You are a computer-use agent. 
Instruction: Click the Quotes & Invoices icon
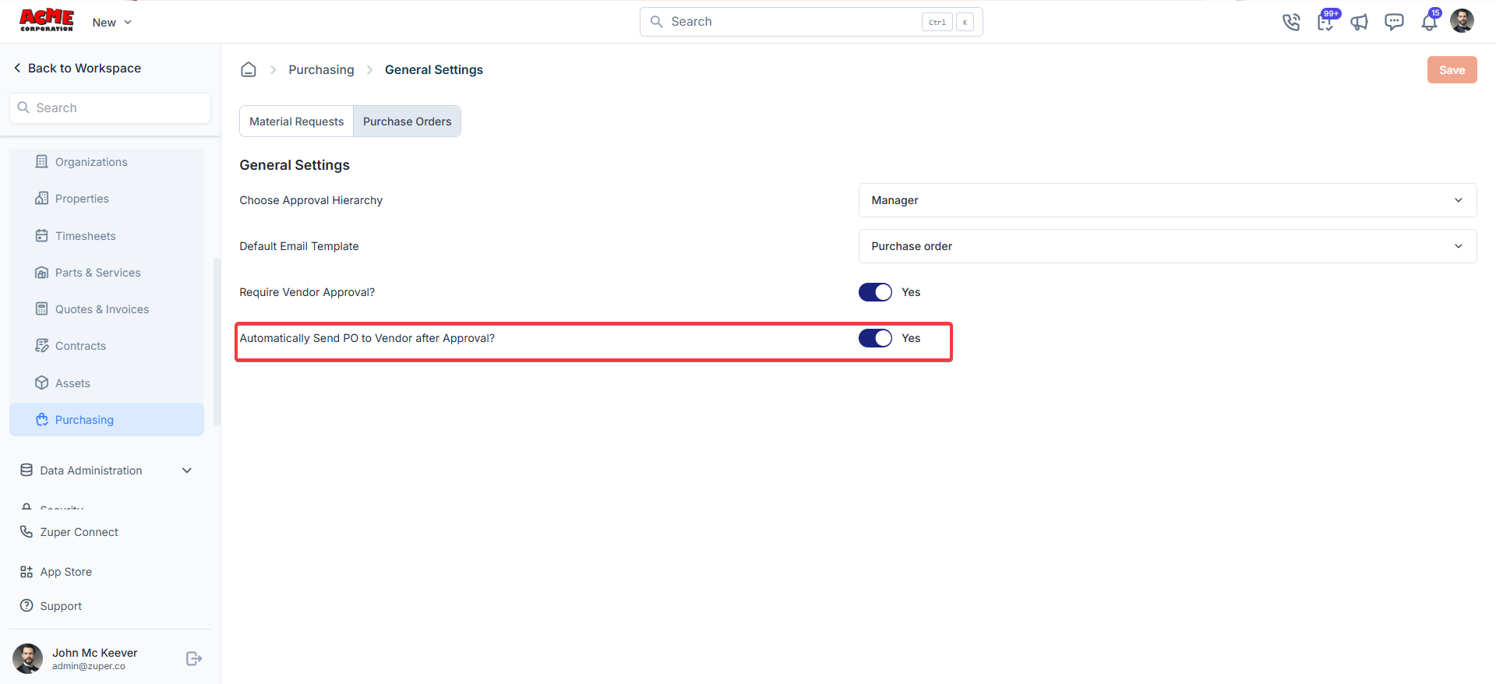42,309
